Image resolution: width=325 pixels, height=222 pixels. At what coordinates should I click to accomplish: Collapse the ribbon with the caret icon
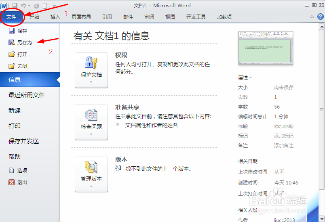point(312,17)
